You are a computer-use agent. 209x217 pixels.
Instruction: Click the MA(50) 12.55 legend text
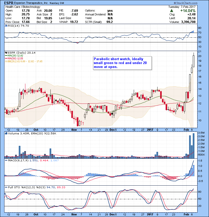15,59
